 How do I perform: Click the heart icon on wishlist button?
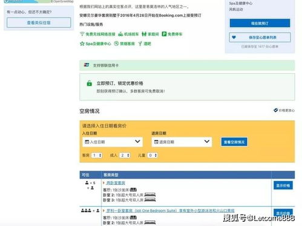pos(234,37)
